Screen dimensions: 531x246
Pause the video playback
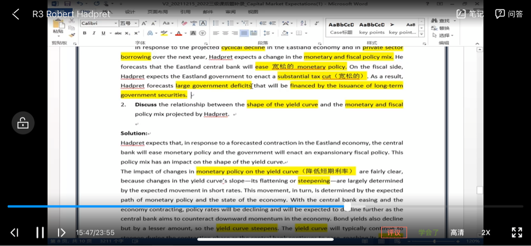tap(39, 233)
